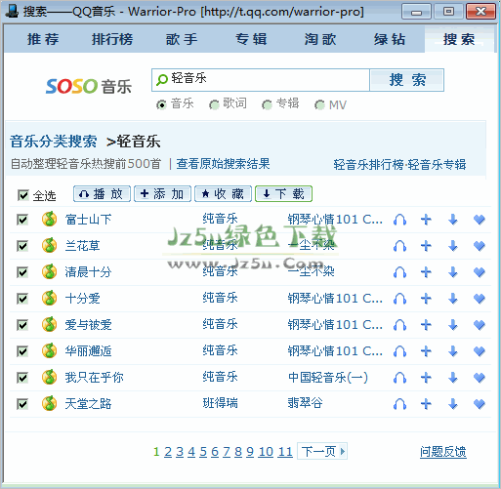Click the download arrow for 十分爱
Screen dimensions: 501x489
453,299
